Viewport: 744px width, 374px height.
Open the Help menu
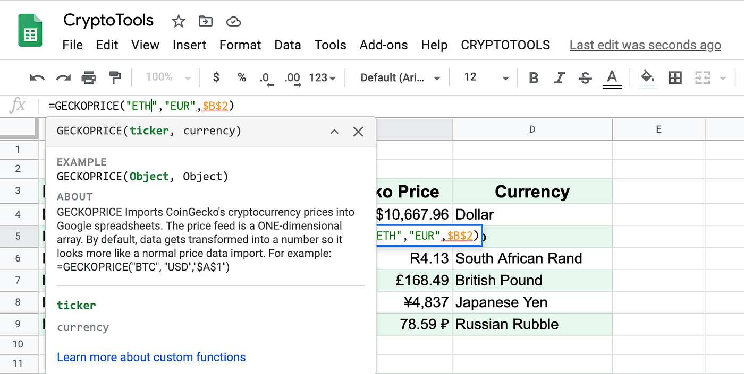tap(434, 45)
